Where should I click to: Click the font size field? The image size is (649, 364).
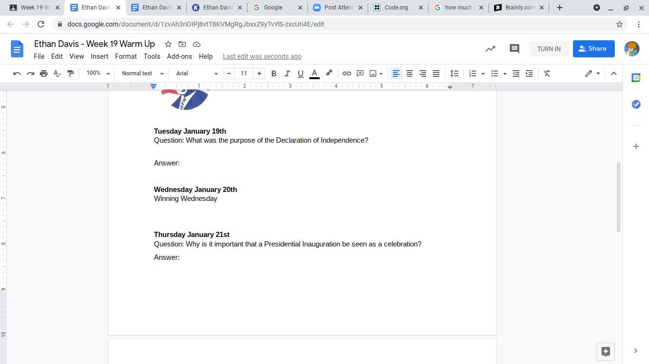pyautogui.click(x=244, y=73)
